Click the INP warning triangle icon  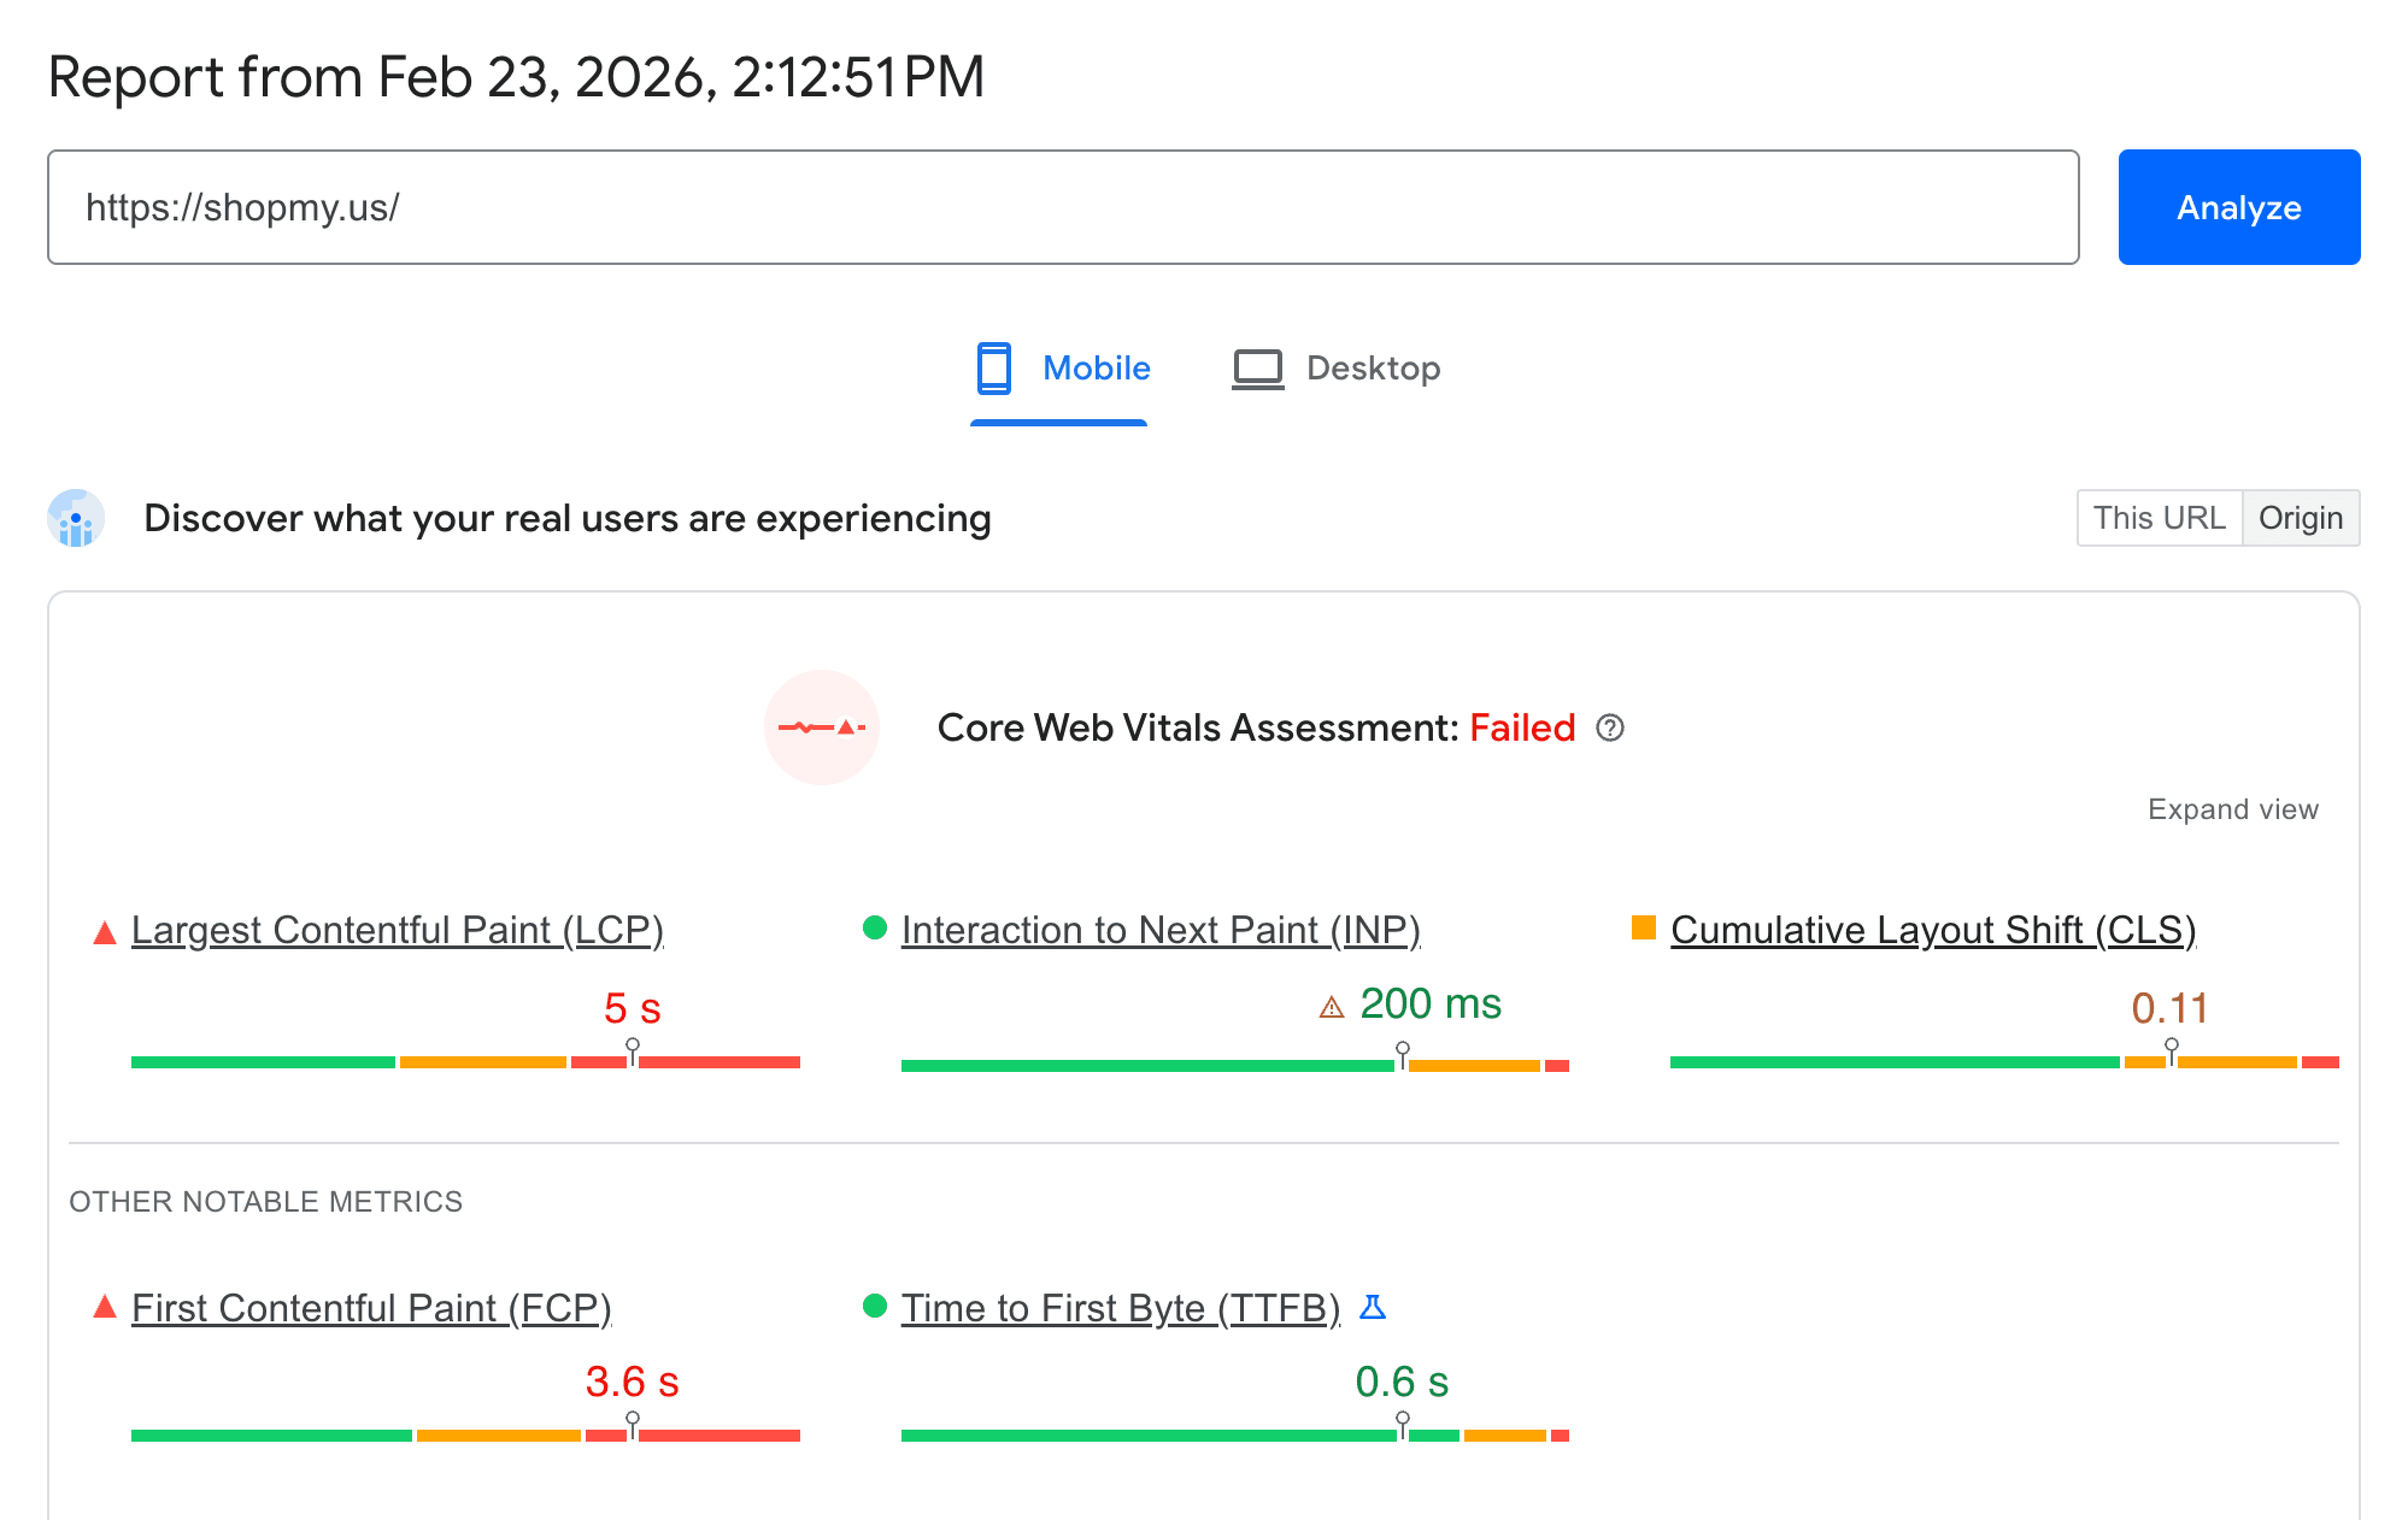pos(1331,1006)
